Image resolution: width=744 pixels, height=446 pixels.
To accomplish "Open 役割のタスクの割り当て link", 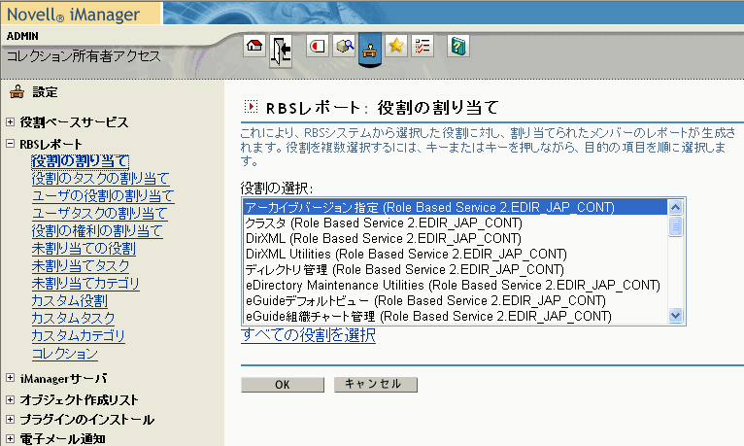I will click(101, 179).
